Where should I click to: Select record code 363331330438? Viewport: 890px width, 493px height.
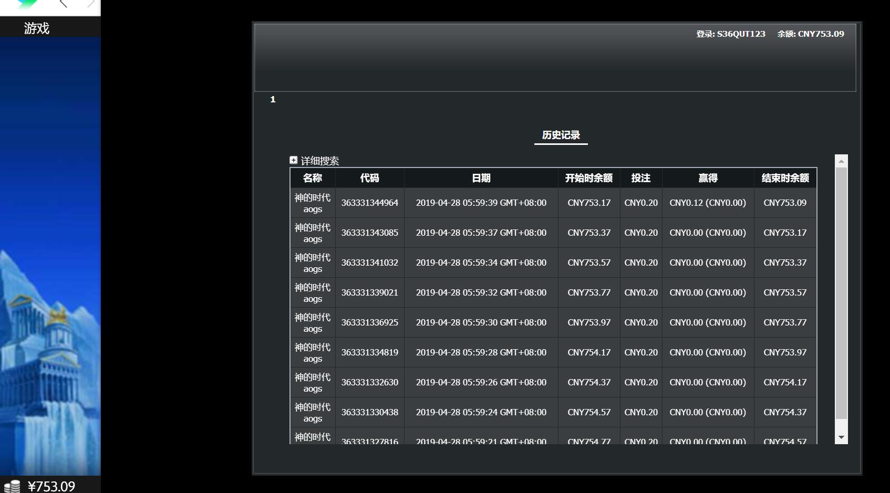point(370,412)
